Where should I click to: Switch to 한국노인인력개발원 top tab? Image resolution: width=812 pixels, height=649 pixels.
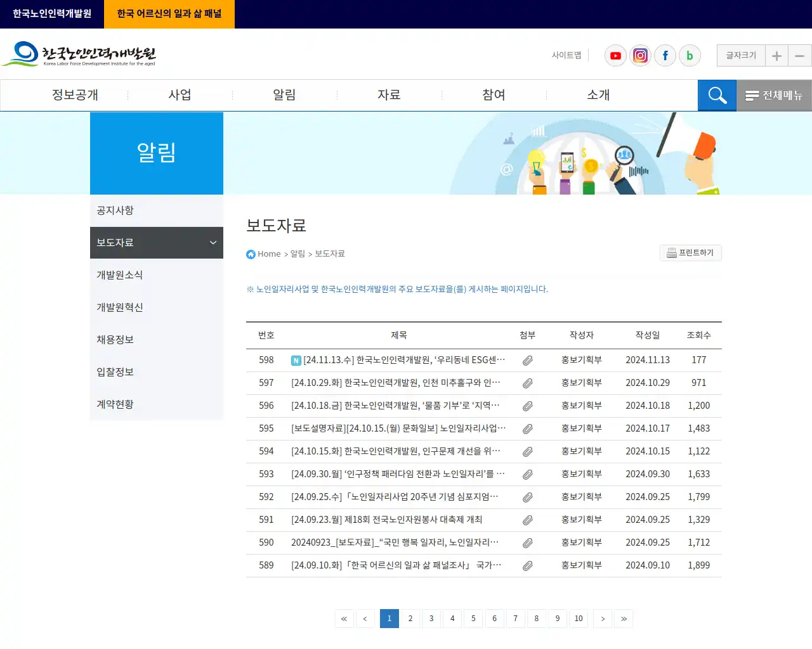point(52,14)
